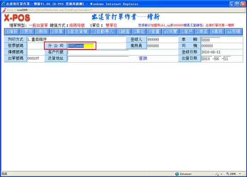Click the J自動帶入 auto-import button
The height and width of the screenshot is (177, 247).
tap(103, 32)
